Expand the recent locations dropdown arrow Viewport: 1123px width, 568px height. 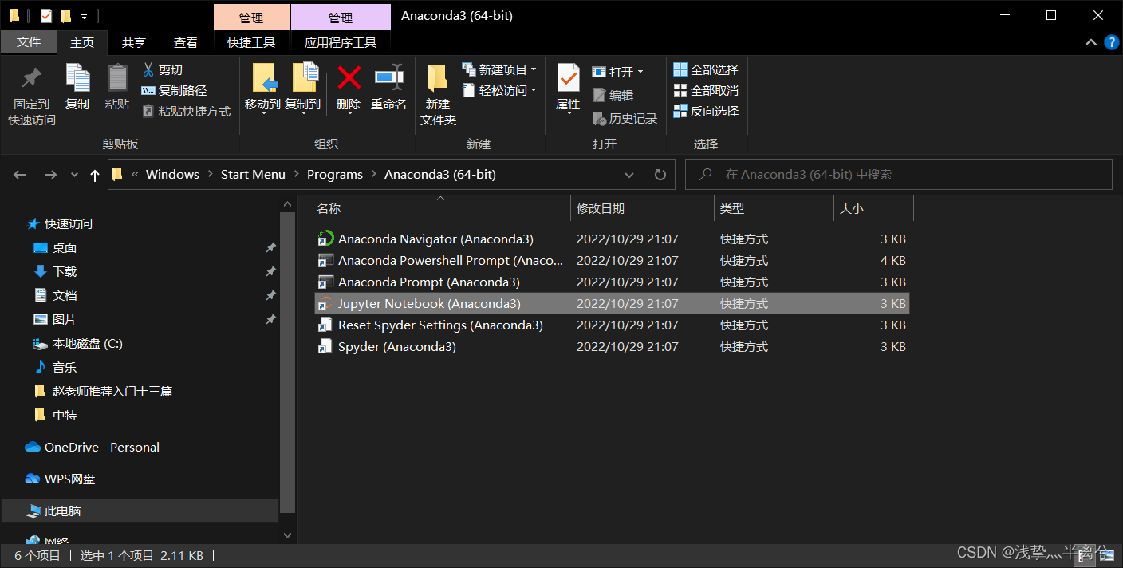coord(74,174)
